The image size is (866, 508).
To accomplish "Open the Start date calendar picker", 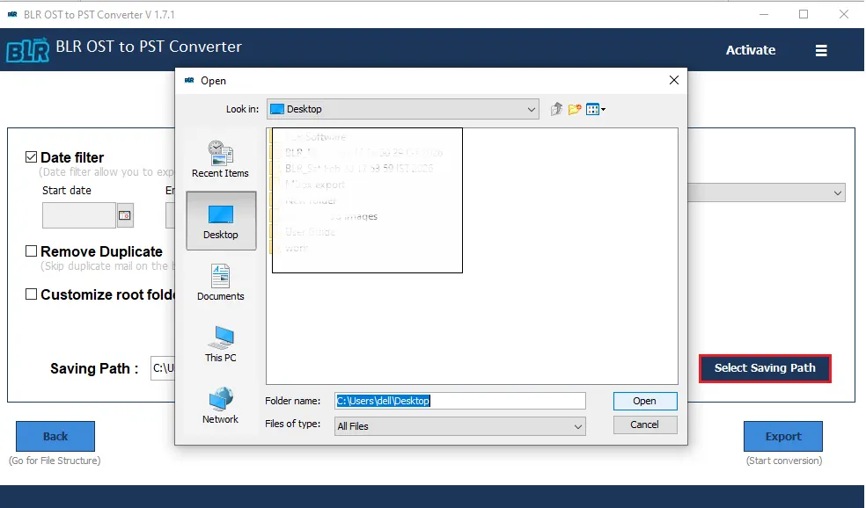I will point(125,215).
